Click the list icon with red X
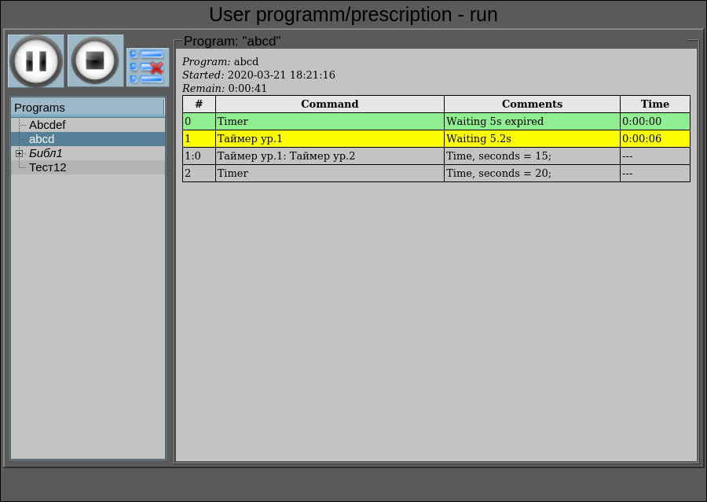This screenshot has height=502, width=707. click(148, 67)
